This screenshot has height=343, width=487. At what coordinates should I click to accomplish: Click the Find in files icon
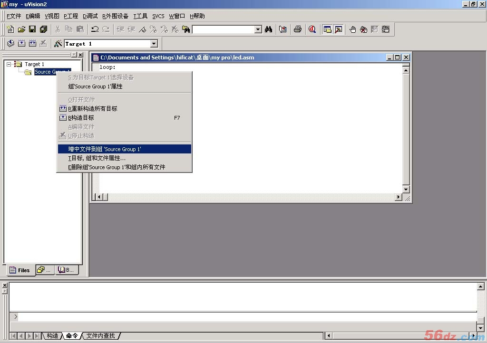[x=186, y=29]
